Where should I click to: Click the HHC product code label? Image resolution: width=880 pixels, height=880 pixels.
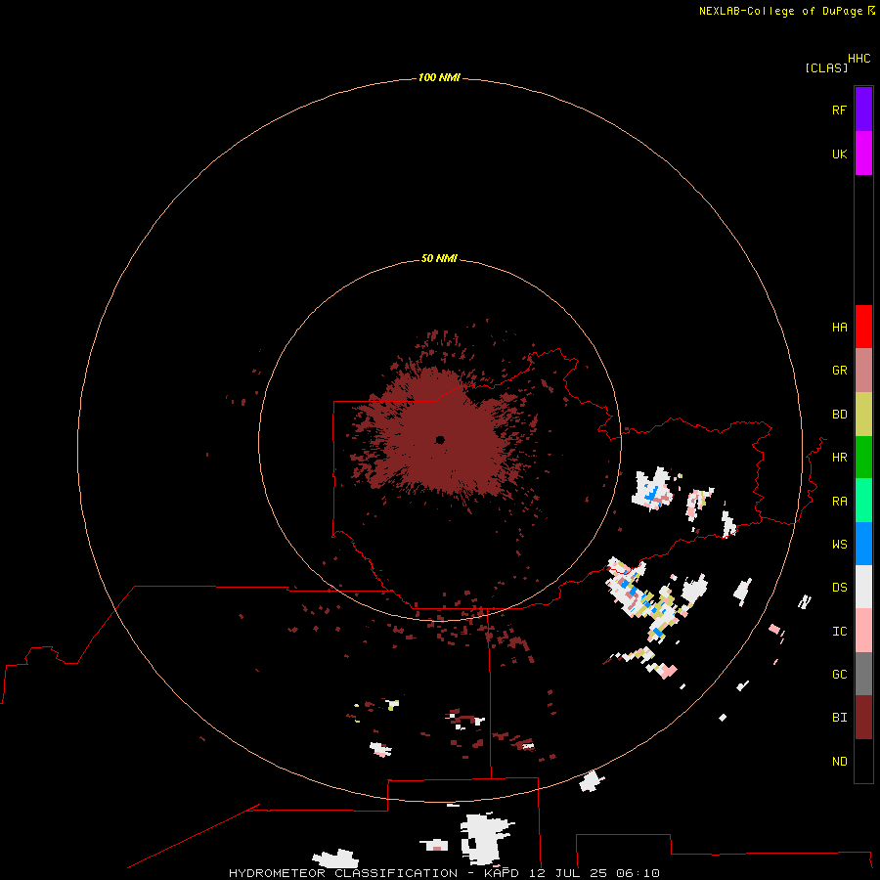pos(859,59)
